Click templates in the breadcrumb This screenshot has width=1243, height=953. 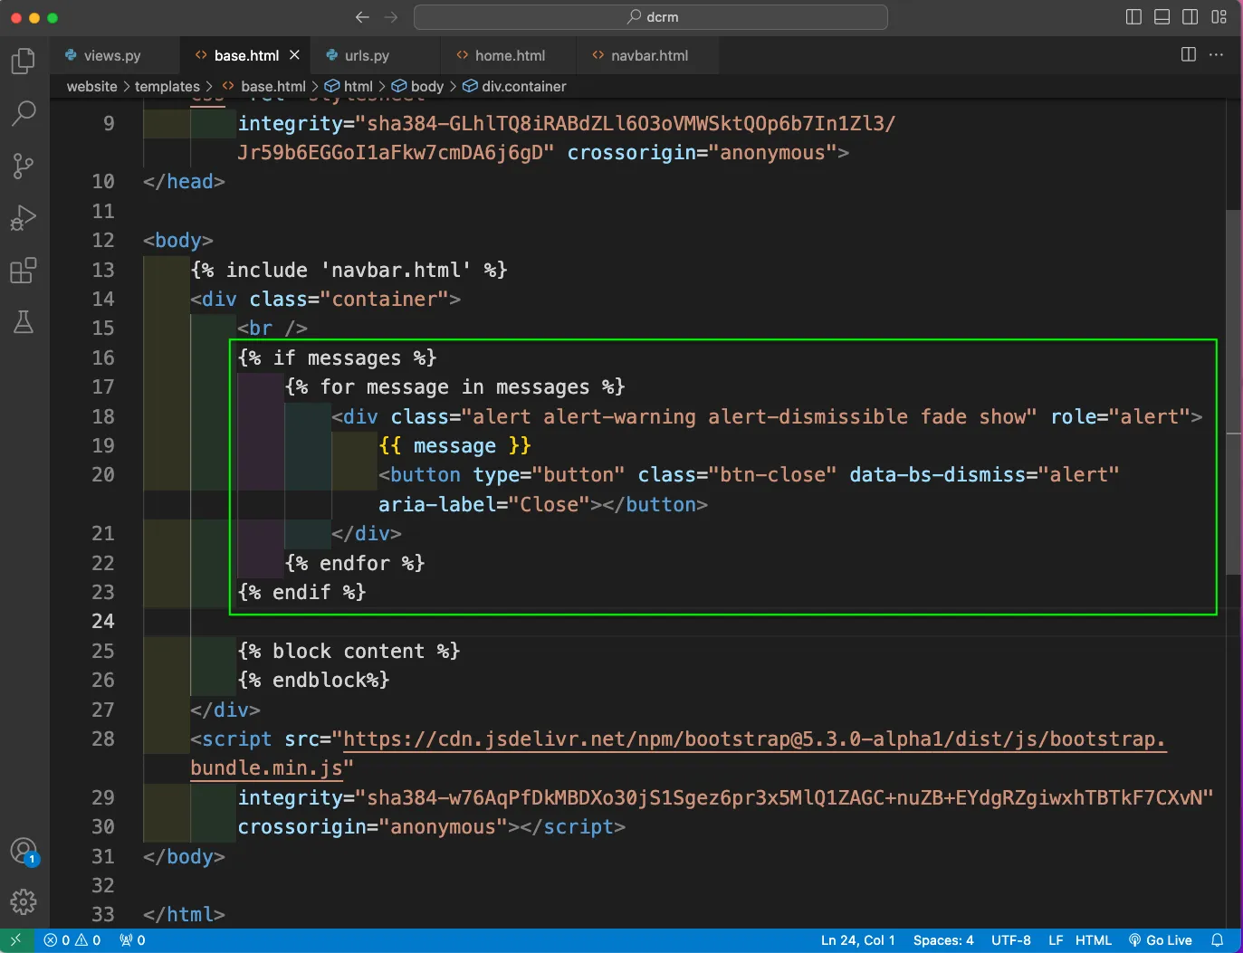coord(167,87)
